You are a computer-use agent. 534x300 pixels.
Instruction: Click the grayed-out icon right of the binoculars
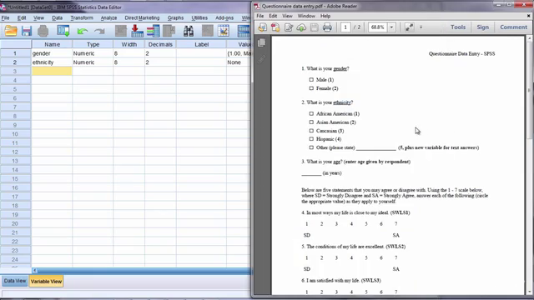pyautogui.click(x=208, y=31)
